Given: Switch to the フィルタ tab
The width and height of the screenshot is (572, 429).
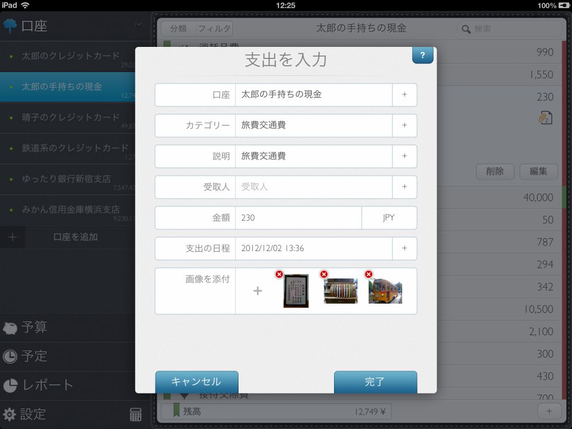Looking at the screenshot, I should [x=214, y=29].
